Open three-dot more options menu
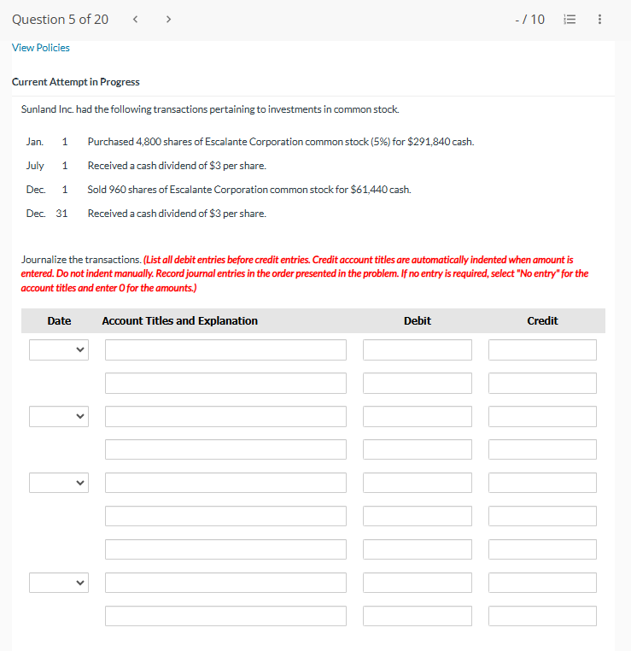This screenshot has height=651, width=631. click(599, 19)
